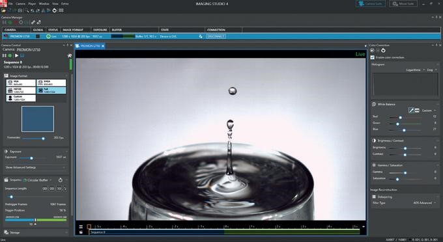Expand Show Advanced Settings
443x242 pixels.
(36, 168)
